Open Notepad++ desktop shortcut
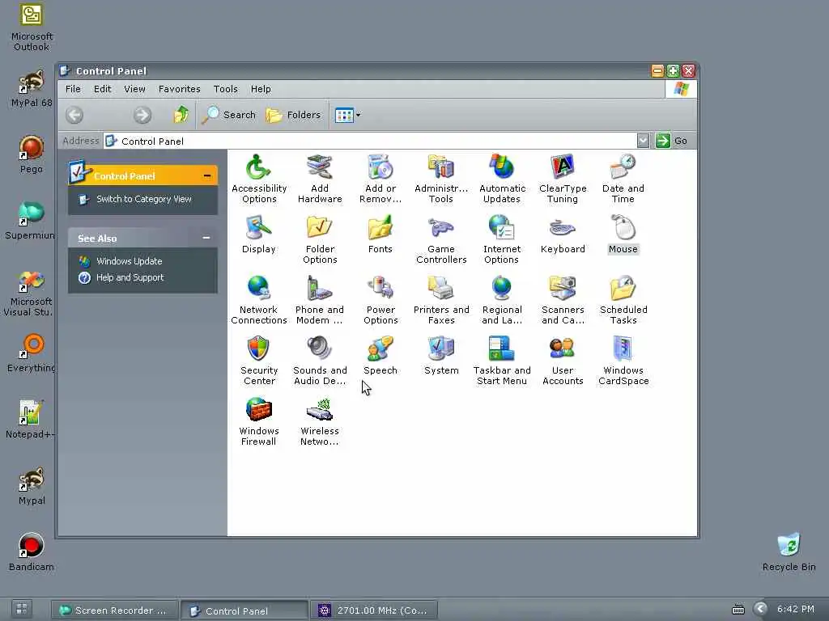Screen dimensions: 829x621 31,420
